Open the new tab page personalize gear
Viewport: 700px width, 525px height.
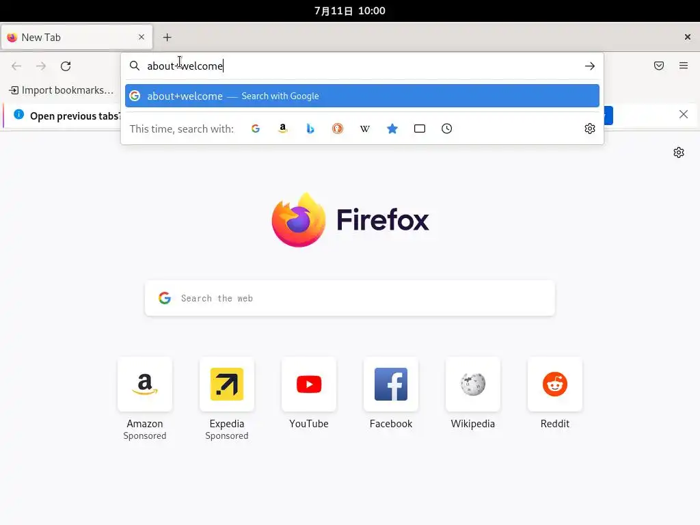coord(679,152)
